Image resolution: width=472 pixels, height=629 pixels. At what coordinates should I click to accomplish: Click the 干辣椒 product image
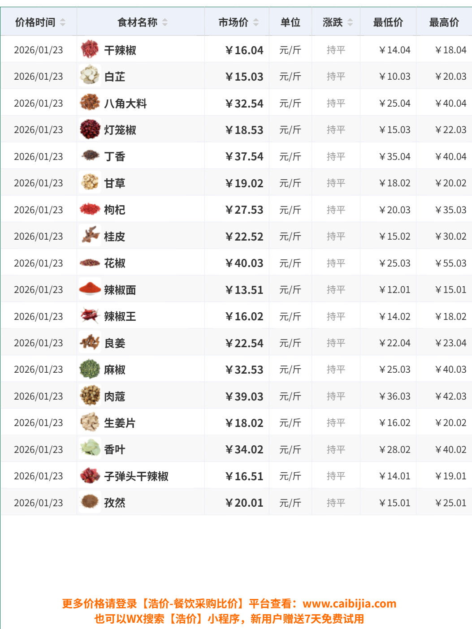tap(90, 50)
